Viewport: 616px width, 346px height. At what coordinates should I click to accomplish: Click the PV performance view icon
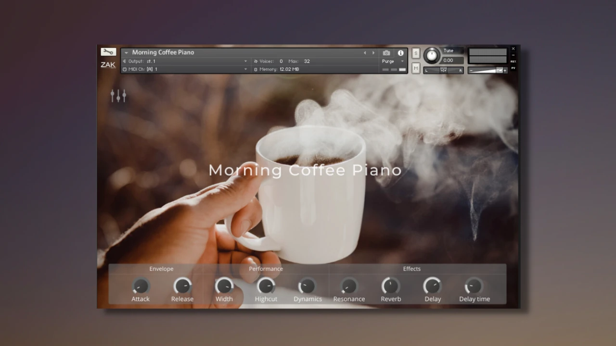pyautogui.click(x=513, y=69)
